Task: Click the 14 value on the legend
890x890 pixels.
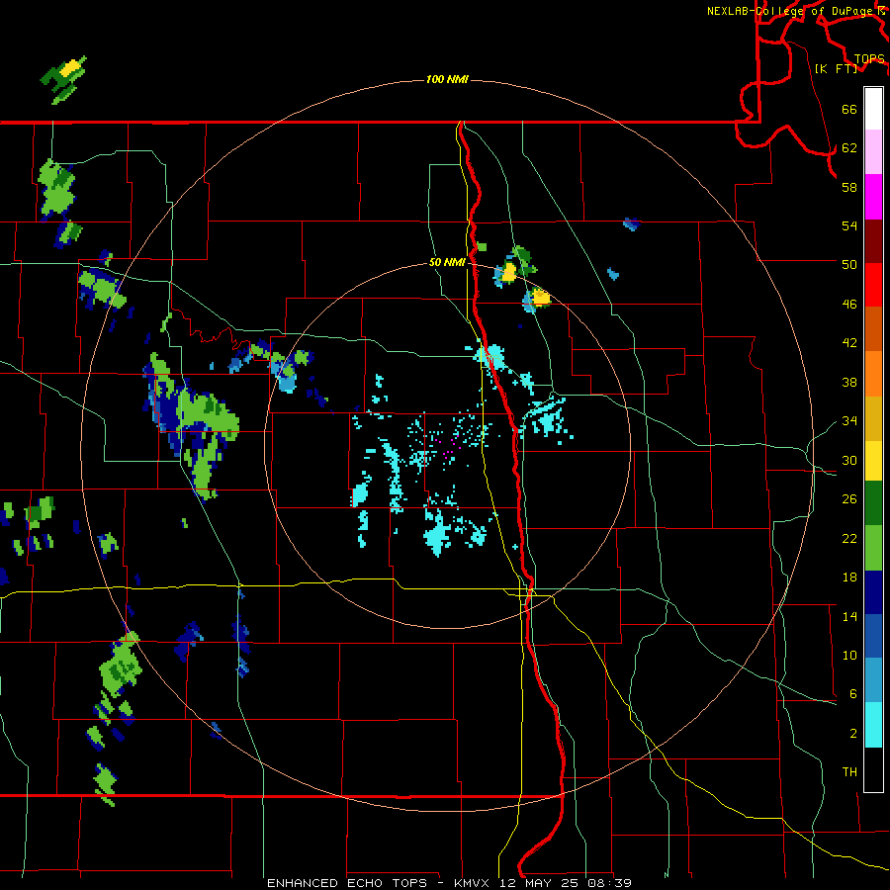Action: [849, 616]
